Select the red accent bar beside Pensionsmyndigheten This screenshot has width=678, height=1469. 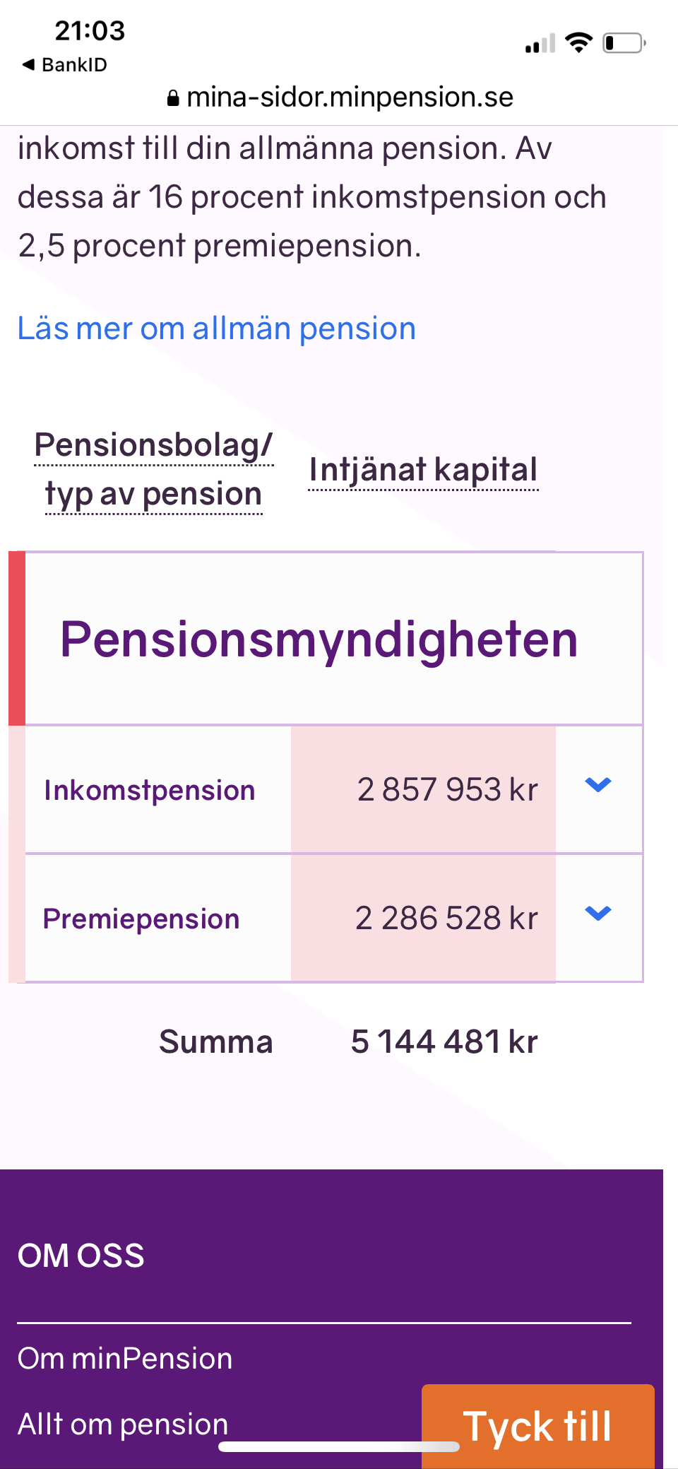pos(16,636)
